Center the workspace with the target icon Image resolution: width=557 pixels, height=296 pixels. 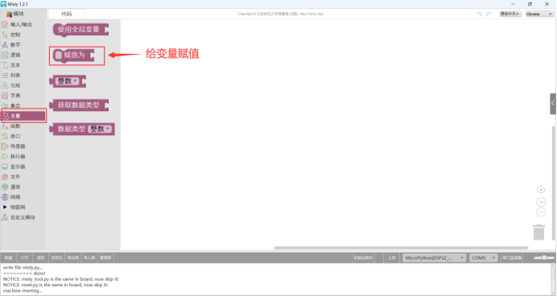[541, 190]
